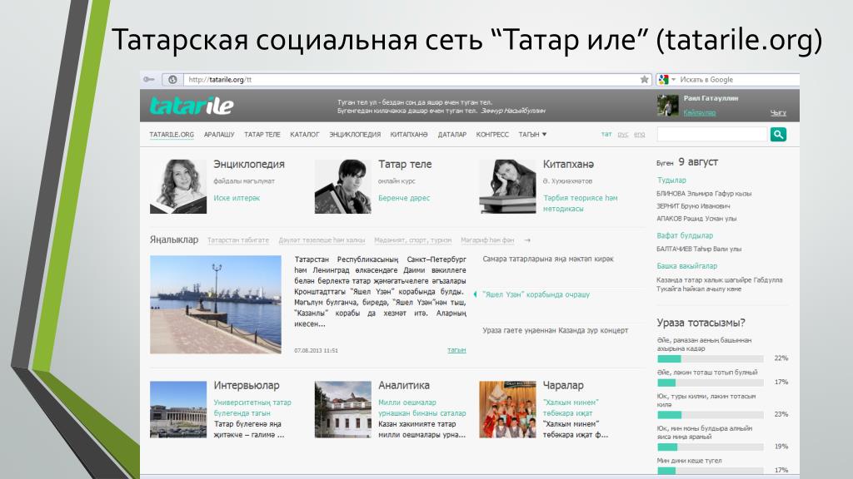This screenshot has width=853, height=479.
Task: Open "Халкым минем" төбәкара иҗат link
Action: pyautogui.click(x=571, y=407)
